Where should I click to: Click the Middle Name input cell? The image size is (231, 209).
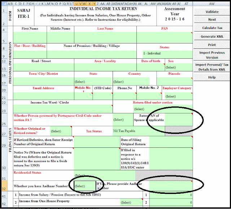(x=60, y=38)
